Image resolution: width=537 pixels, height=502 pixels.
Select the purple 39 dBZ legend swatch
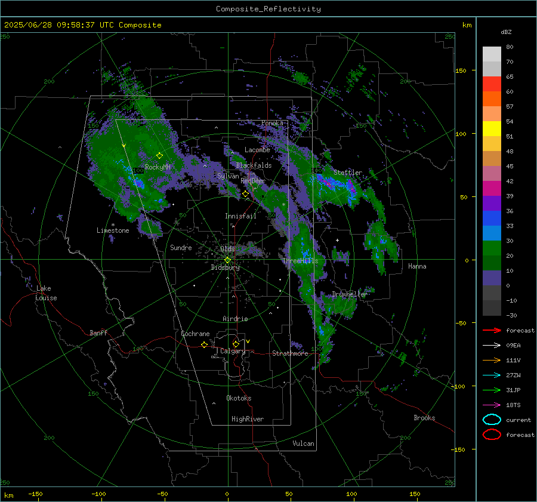click(x=492, y=203)
